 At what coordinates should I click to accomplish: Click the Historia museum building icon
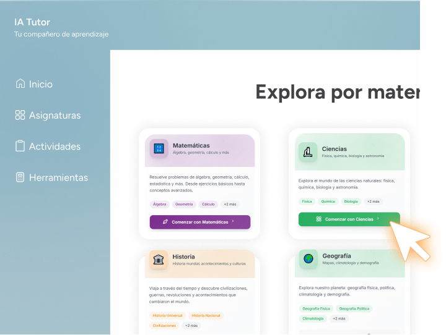click(x=159, y=260)
